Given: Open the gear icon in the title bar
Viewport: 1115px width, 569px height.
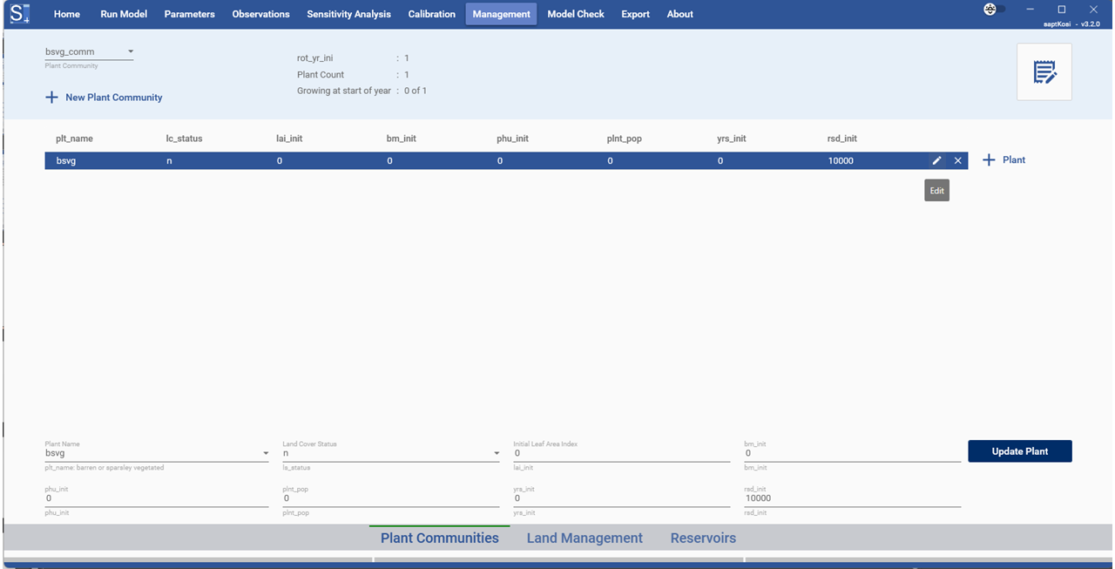Looking at the screenshot, I should tap(990, 9).
